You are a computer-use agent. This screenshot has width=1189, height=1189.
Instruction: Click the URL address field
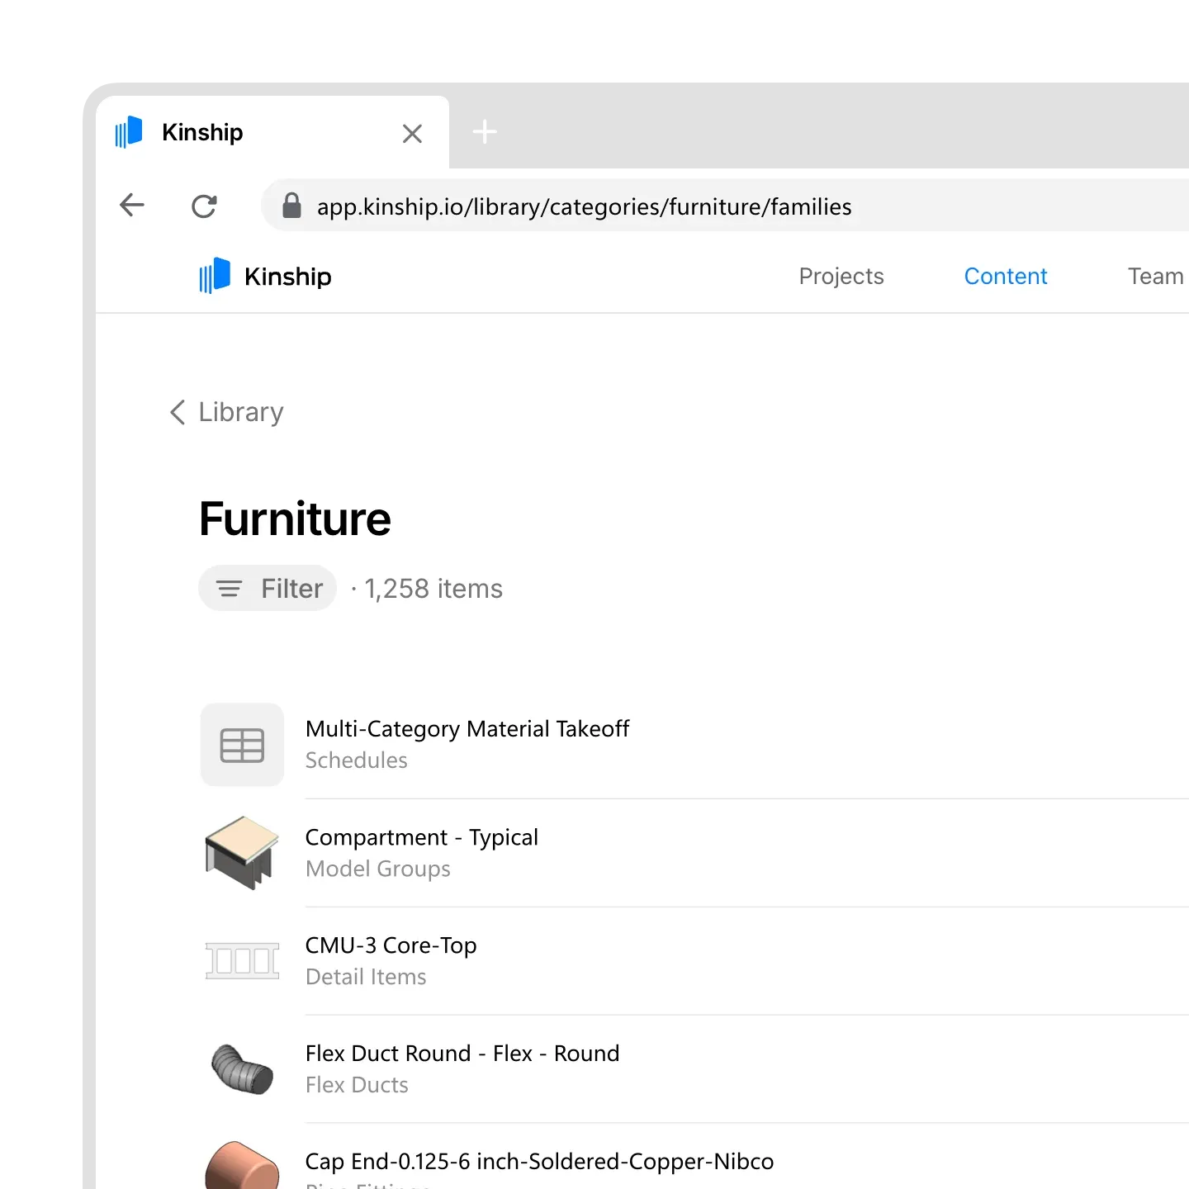click(x=727, y=206)
